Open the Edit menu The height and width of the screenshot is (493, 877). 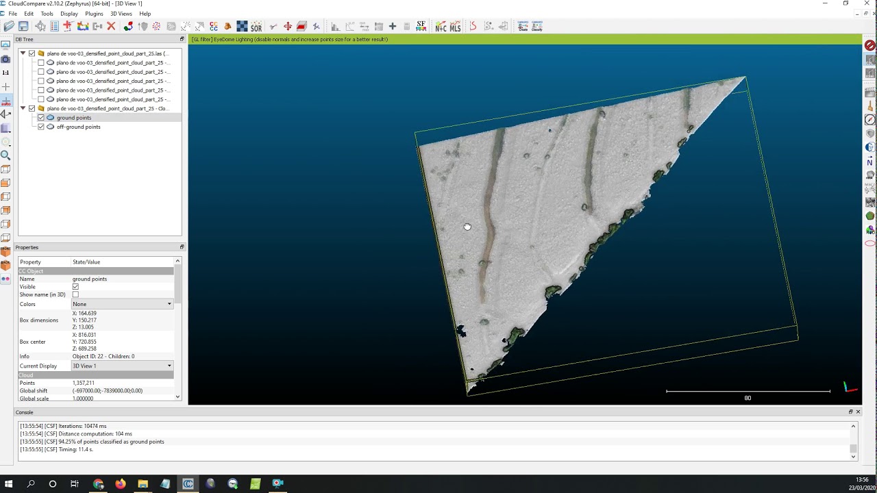tap(29, 14)
